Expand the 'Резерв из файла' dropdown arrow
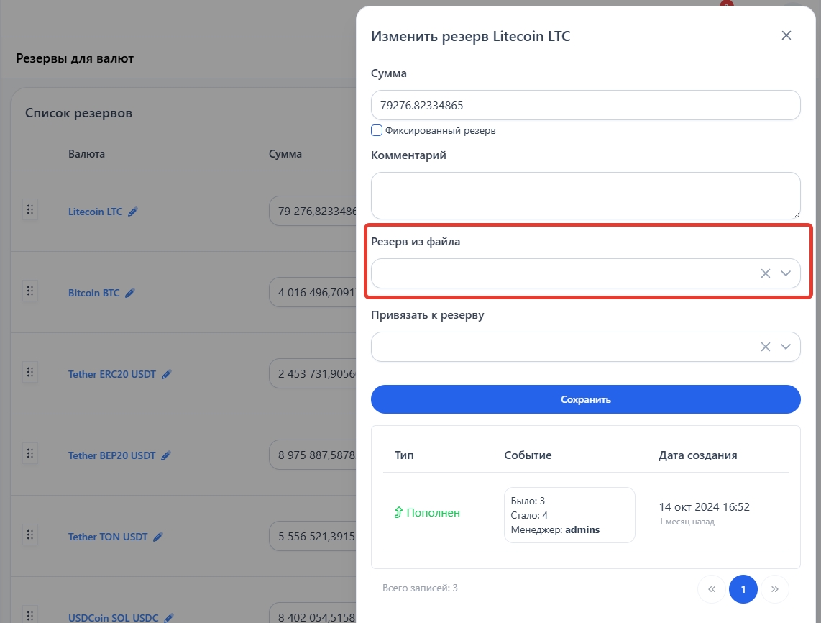This screenshot has height=623, width=821. tap(786, 273)
